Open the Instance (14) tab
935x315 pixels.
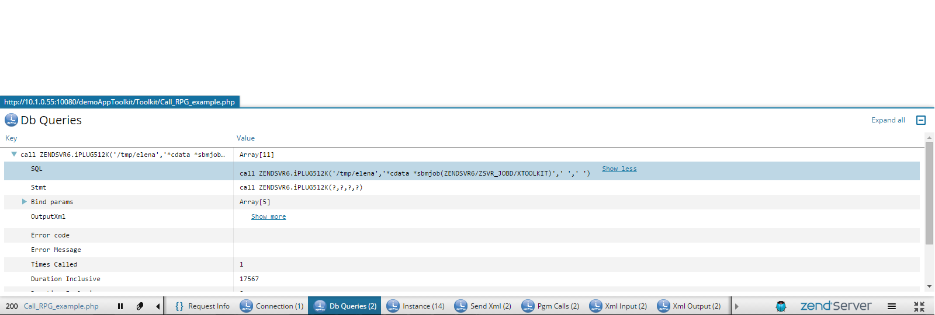[415, 306]
